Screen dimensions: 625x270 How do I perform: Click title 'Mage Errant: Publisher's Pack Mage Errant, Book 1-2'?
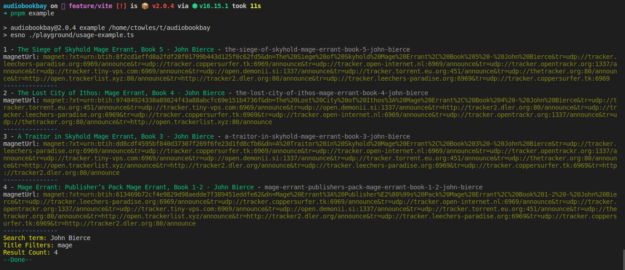click(110, 187)
